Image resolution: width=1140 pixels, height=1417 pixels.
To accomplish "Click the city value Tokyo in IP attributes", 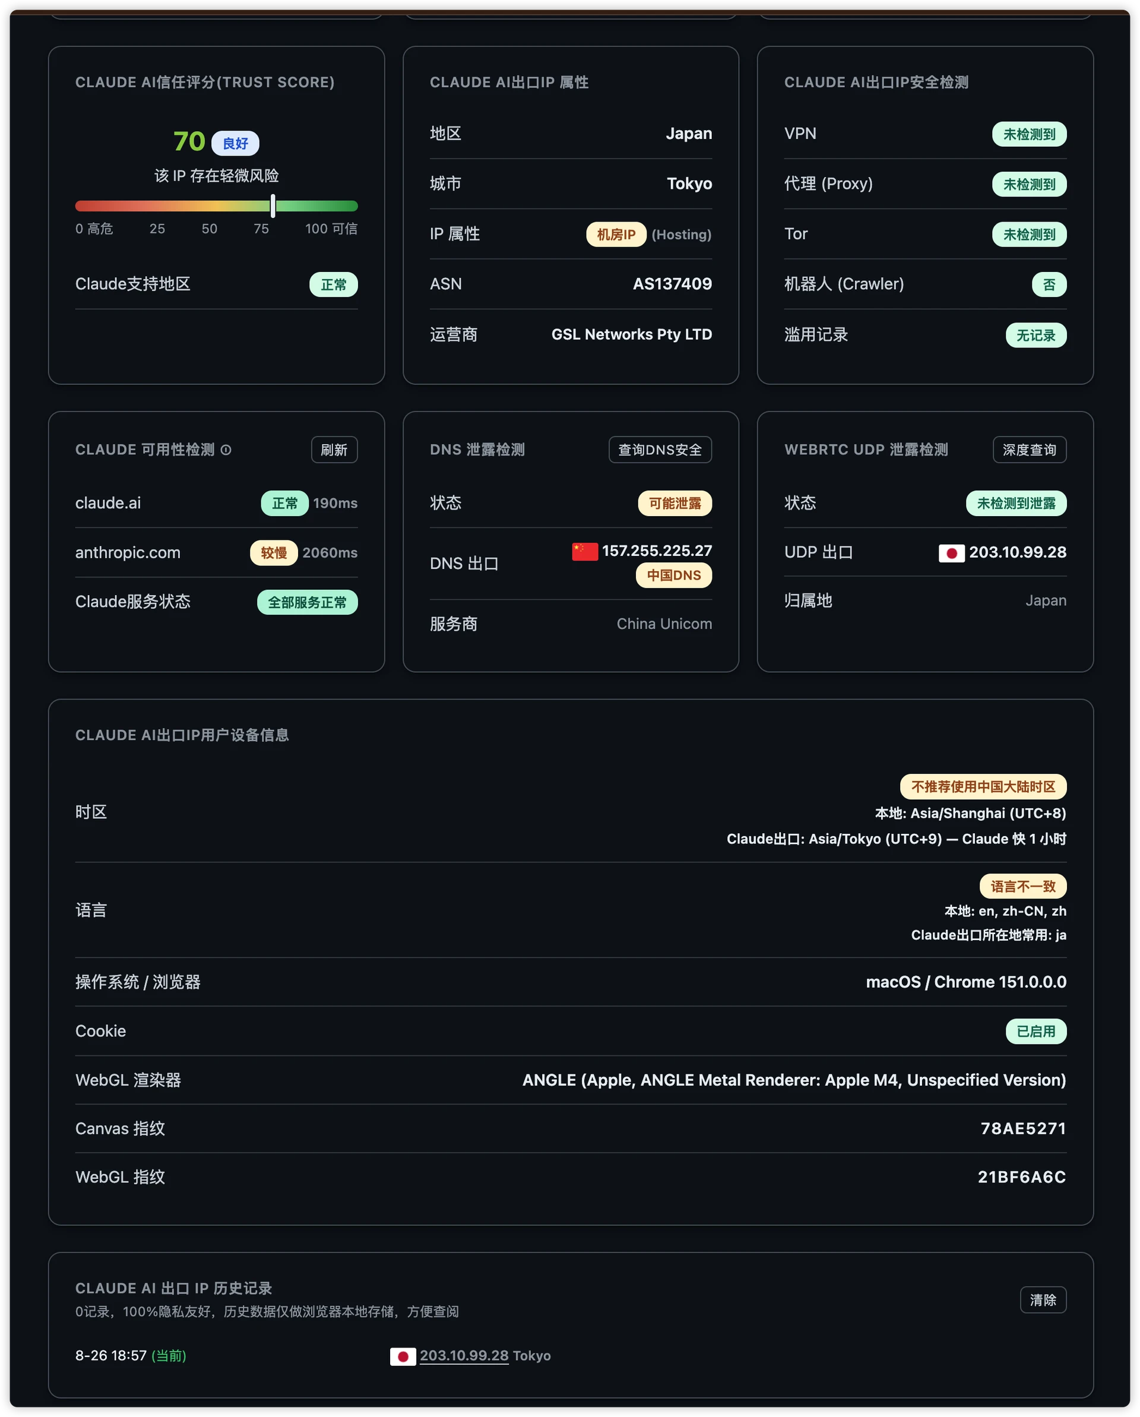I will coord(689,184).
